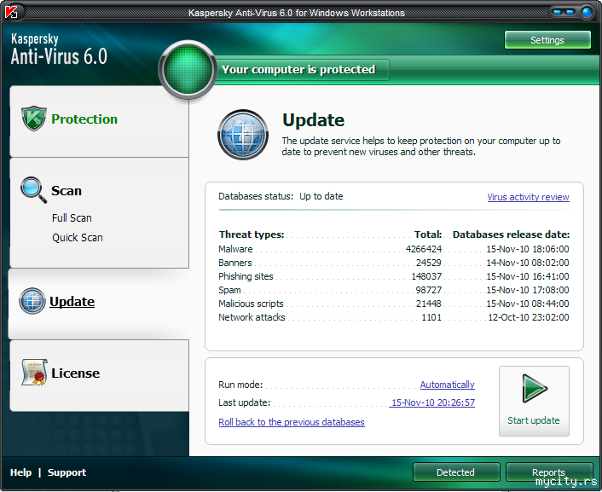Click the License certificate icon
Image resolution: width=602 pixels, height=492 pixels.
34,372
